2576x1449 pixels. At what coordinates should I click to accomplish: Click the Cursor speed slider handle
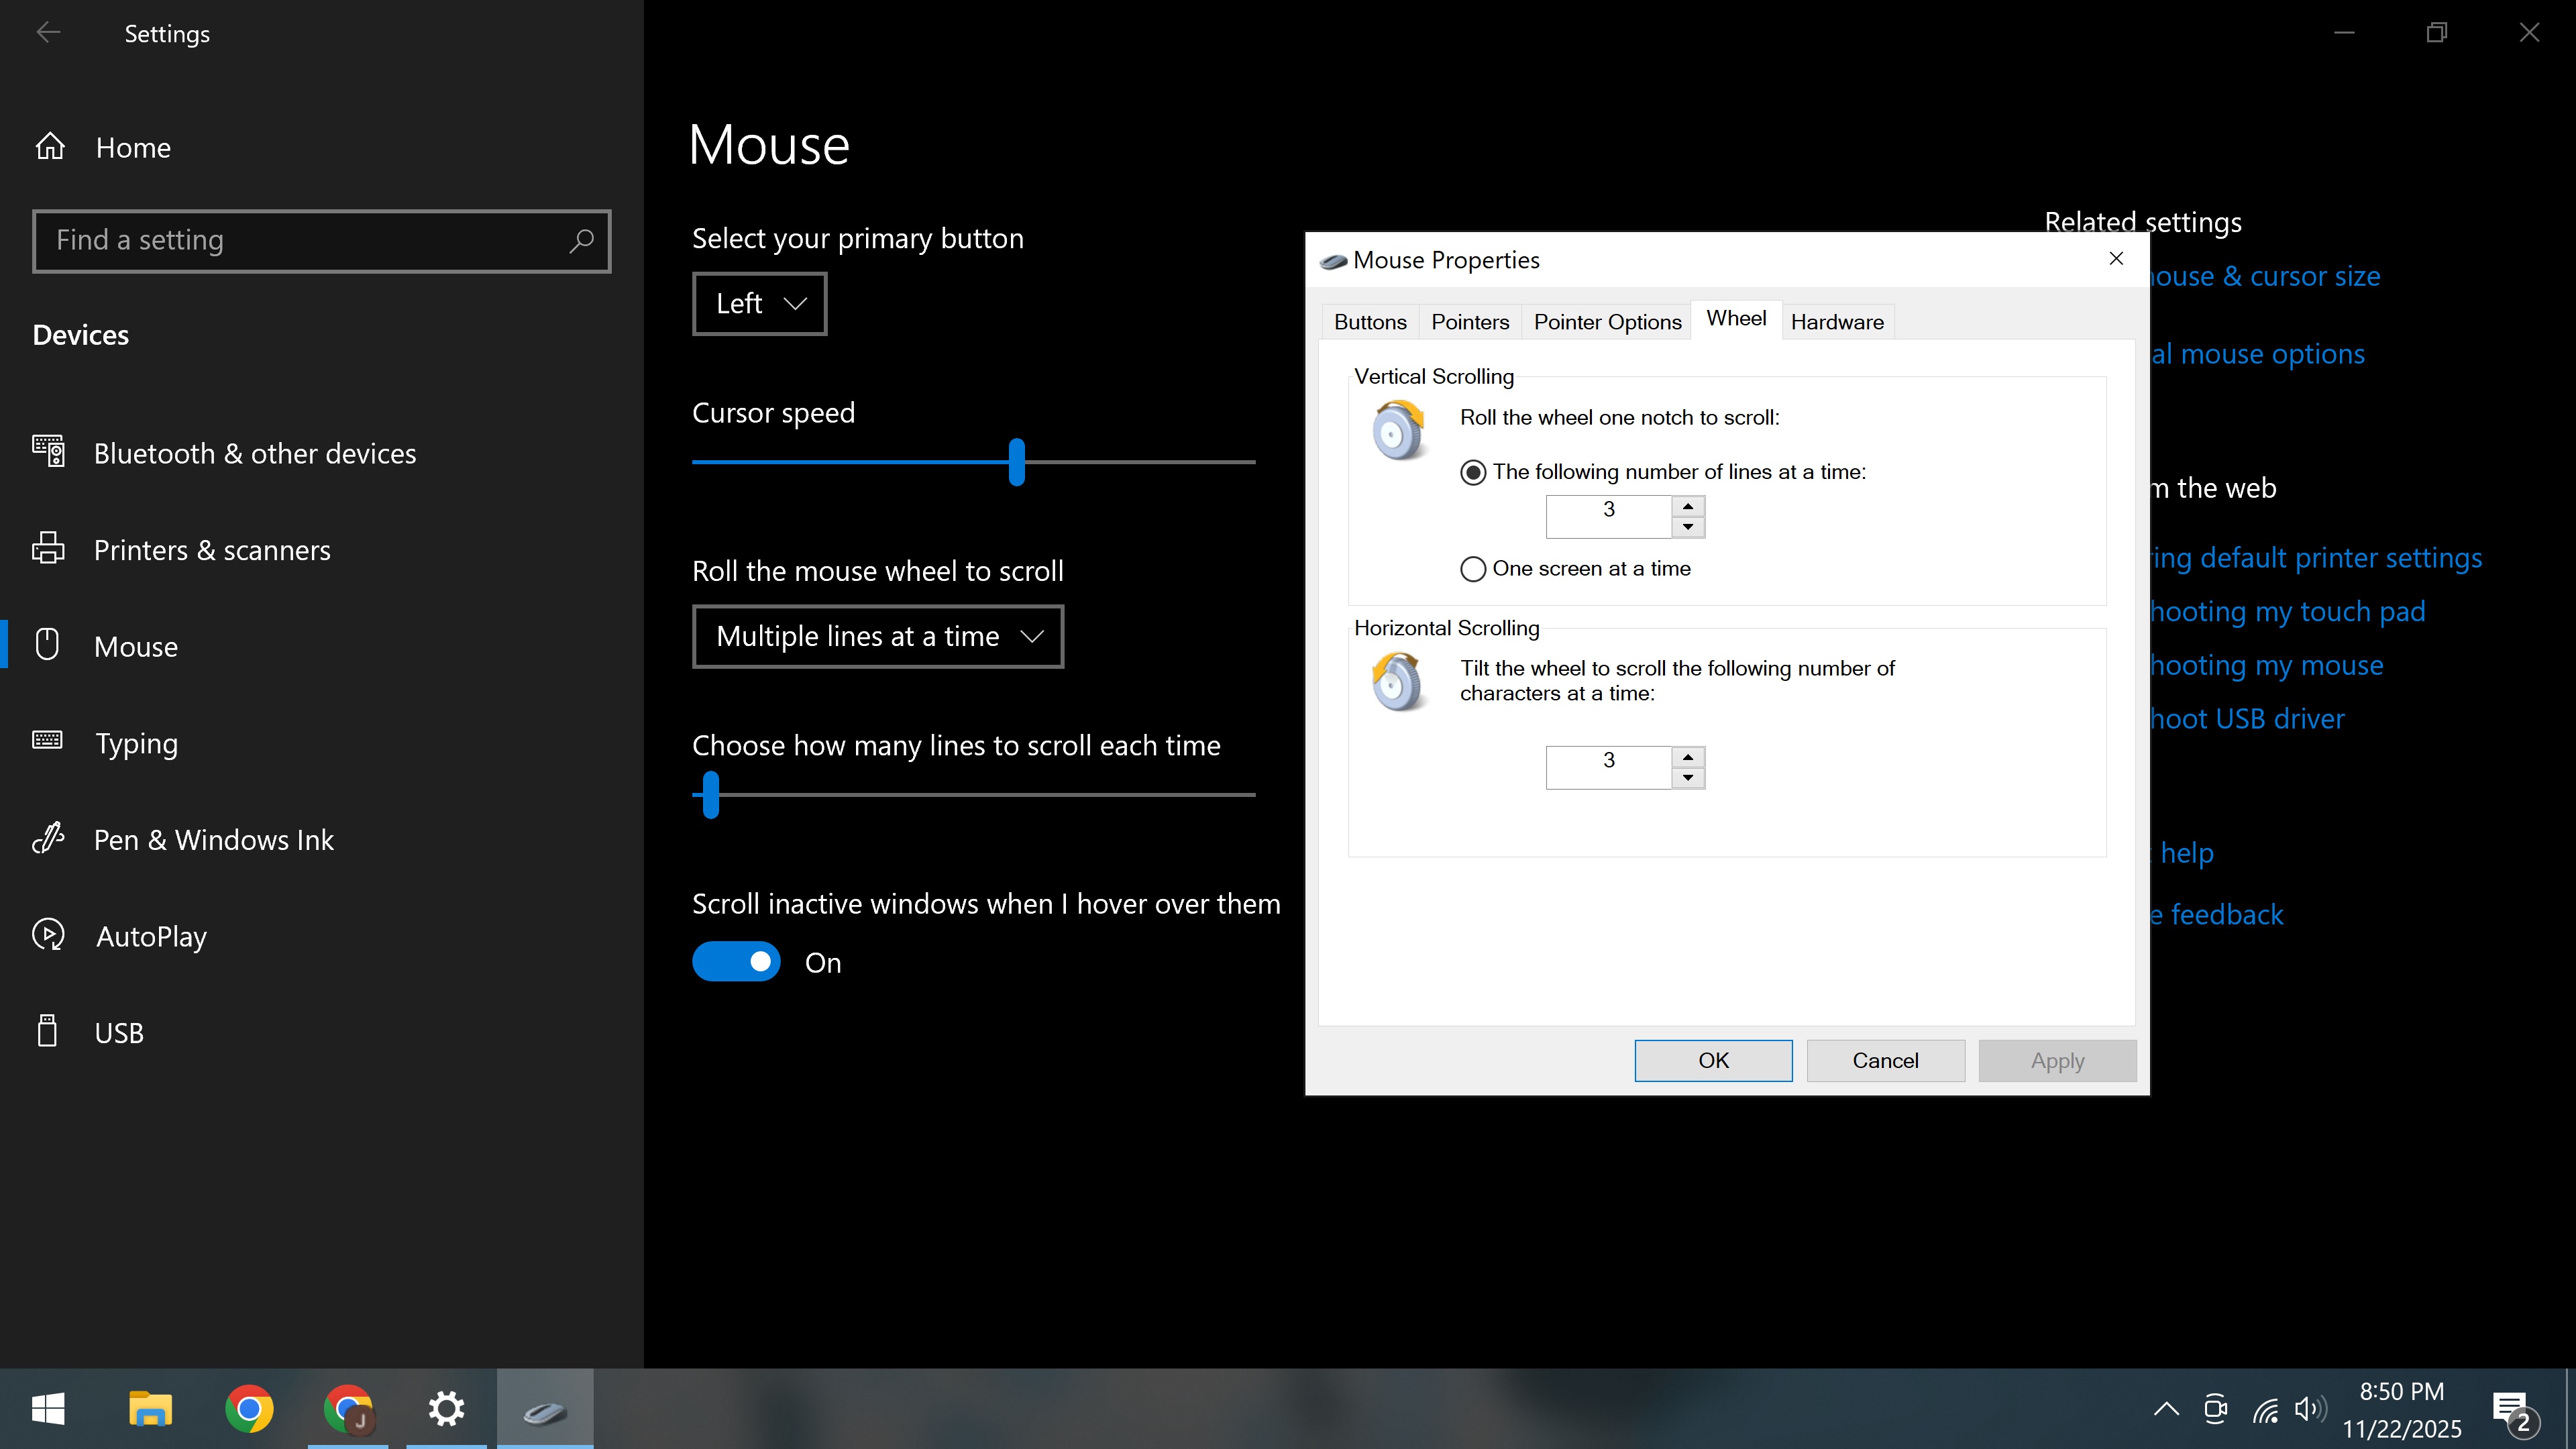[1017, 462]
